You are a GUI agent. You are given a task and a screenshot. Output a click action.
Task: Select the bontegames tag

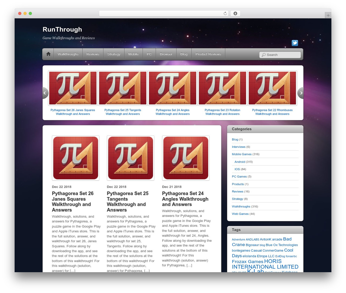pyautogui.click(x=241, y=251)
